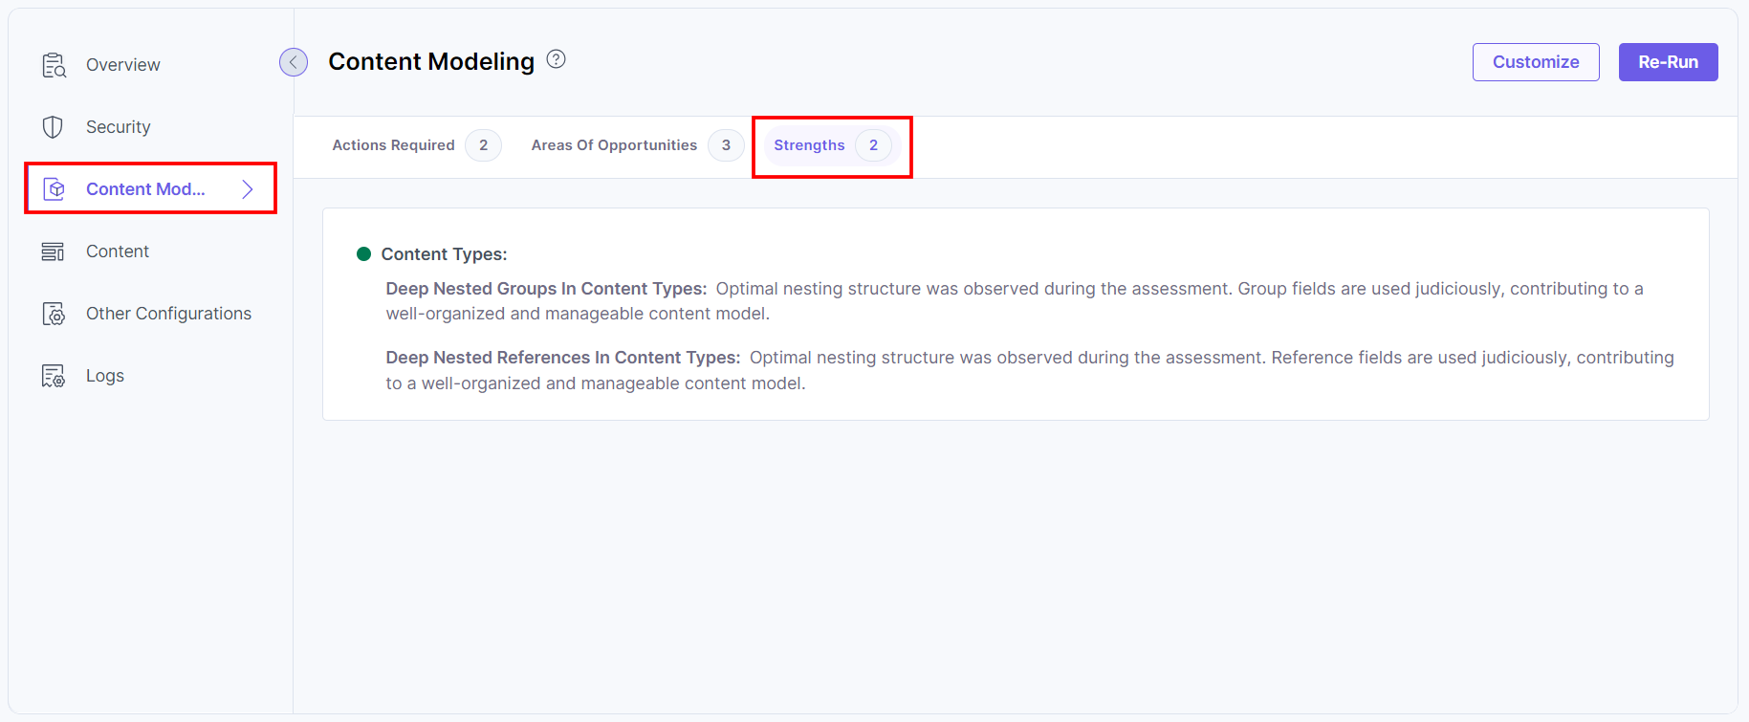Image resolution: width=1749 pixels, height=722 pixels.
Task: Open the help icon beside Content Modeling
Action: pos(556,59)
